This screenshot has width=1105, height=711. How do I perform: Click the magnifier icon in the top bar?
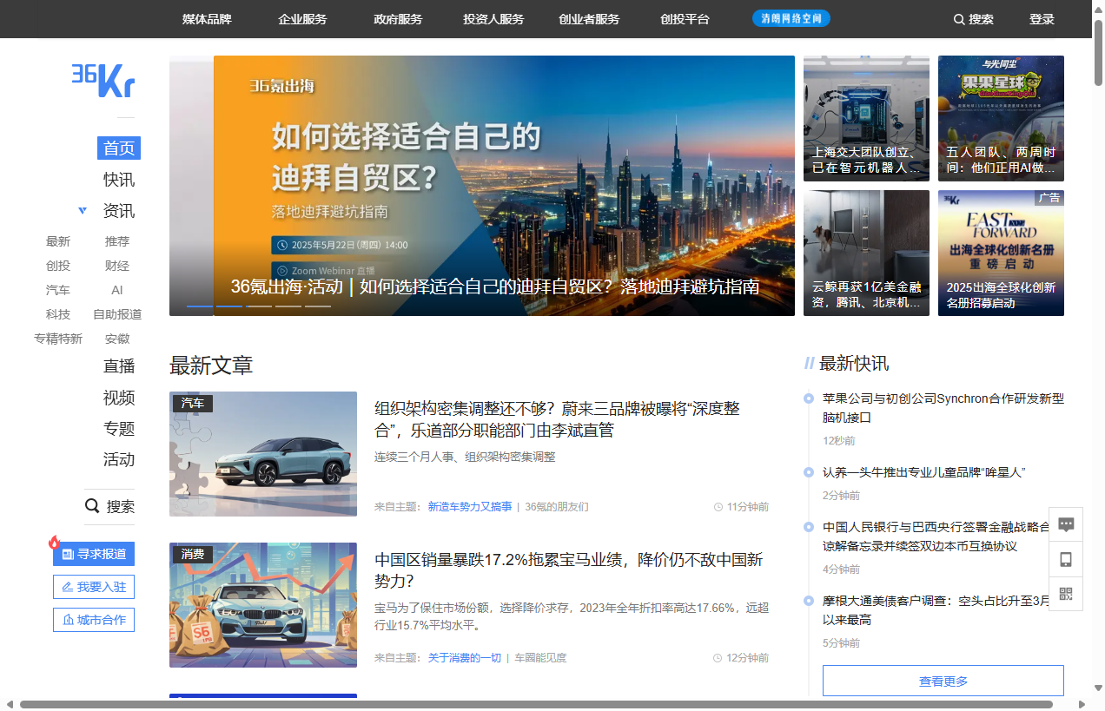959,19
